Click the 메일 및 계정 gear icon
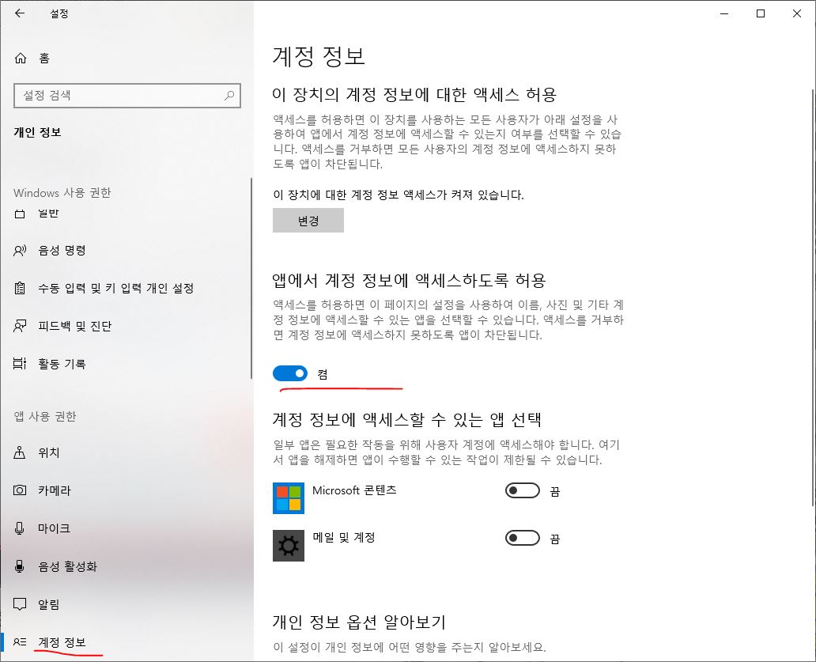 [289, 546]
